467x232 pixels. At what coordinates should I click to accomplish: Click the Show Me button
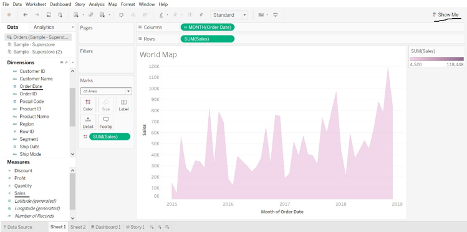[x=446, y=15]
